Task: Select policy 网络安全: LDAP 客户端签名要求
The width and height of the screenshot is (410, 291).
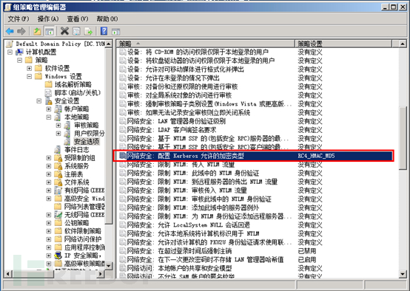Action: coord(172,130)
